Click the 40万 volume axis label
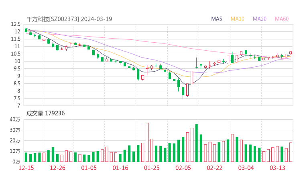The image size is (297, 177). 15,119
